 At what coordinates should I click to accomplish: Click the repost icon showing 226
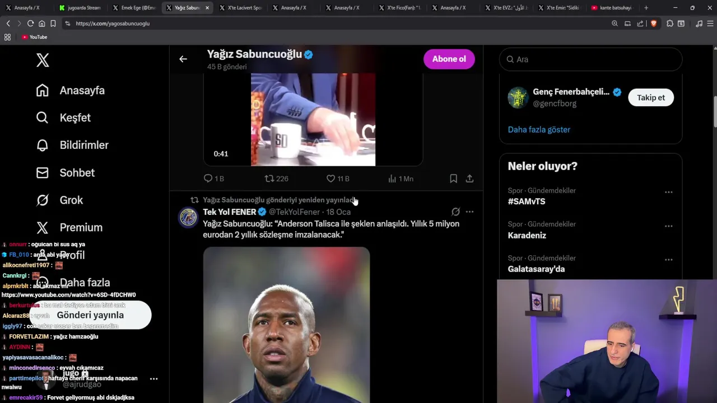pyautogui.click(x=276, y=179)
